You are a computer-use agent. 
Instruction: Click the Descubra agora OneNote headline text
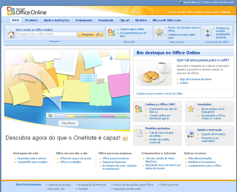tap(63, 138)
